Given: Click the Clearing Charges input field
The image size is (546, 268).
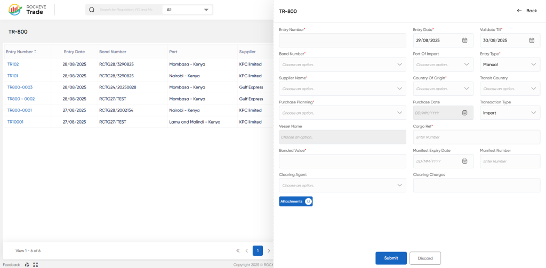Looking at the screenshot, I should click(x=476, y=185).
